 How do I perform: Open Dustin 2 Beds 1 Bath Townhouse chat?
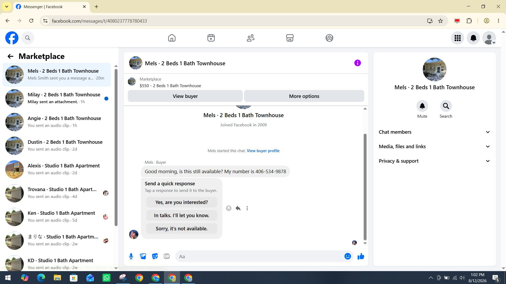57,146
